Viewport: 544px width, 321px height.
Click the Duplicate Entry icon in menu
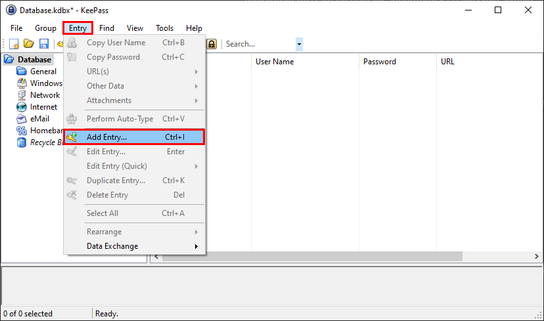tap(72, 181)
